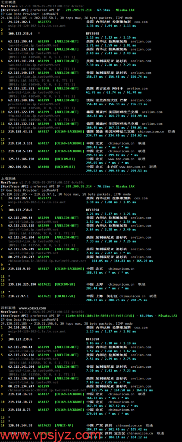182x442 pixels.
Task: Click the [APNIC-AP] network tag
Action: 64,425
